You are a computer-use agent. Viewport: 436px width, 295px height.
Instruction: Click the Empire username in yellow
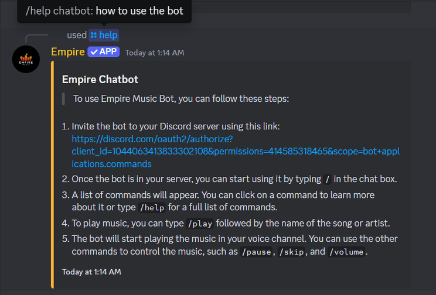[68, 52]
